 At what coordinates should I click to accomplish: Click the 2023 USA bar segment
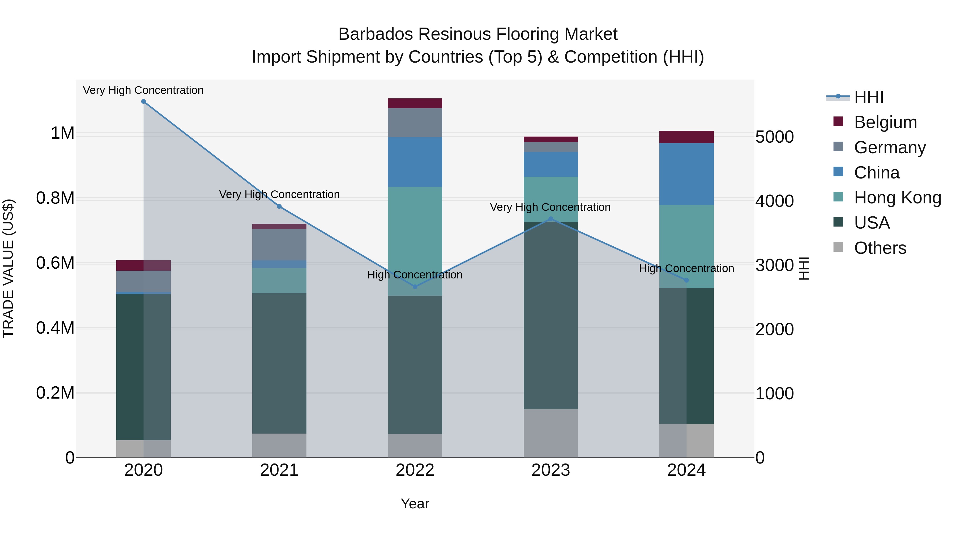point(551,316)
